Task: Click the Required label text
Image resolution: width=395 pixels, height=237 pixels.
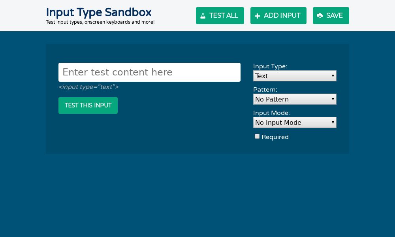Action: tap(275, 137)
